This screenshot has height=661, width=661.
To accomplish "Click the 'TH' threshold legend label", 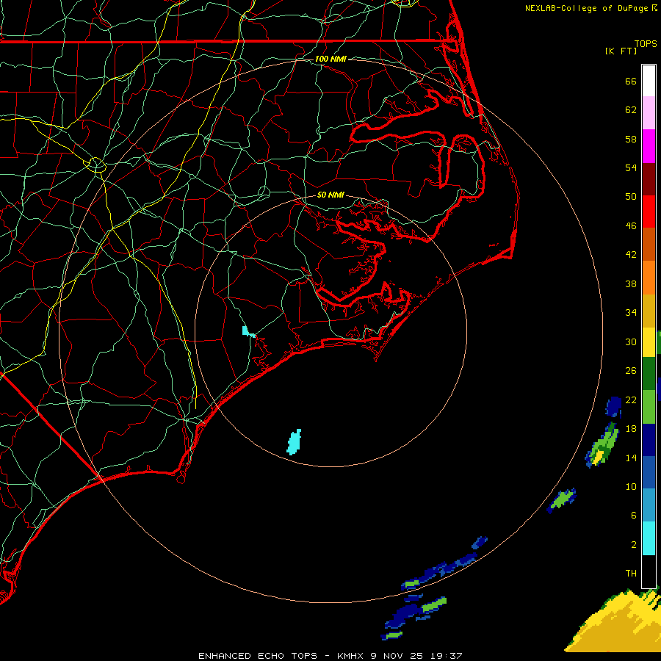I will [x=631, y=574].
